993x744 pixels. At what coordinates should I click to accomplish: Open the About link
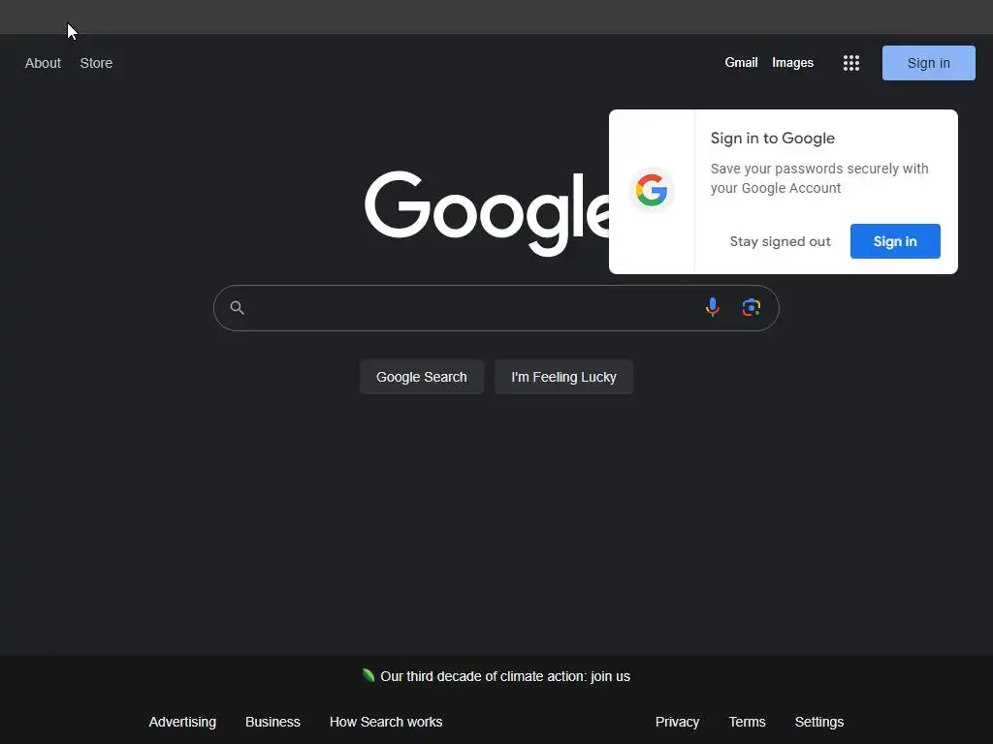coord(43,63)
